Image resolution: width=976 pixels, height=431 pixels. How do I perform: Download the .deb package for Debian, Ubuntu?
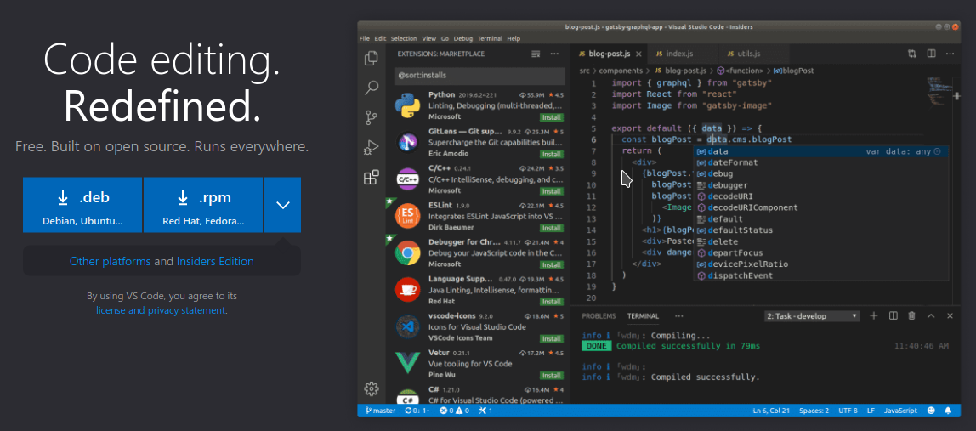(82, 205)
